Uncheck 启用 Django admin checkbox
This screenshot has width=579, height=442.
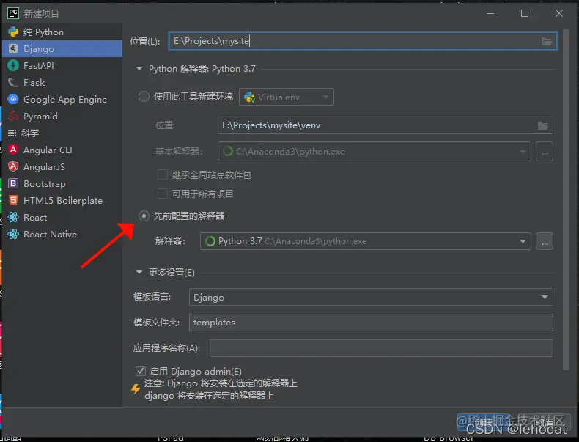141,371
